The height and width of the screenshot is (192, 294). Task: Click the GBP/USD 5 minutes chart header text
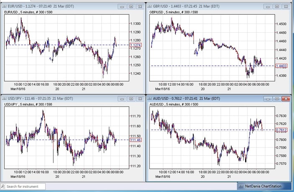[174, 12]
